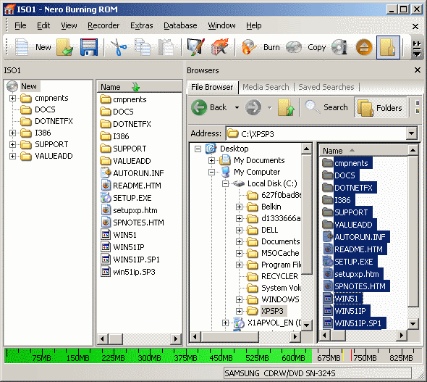The width and height of the screenshot is (427, 382).
Task: Click the Search magnifier in browser
Action: point(312,107)
